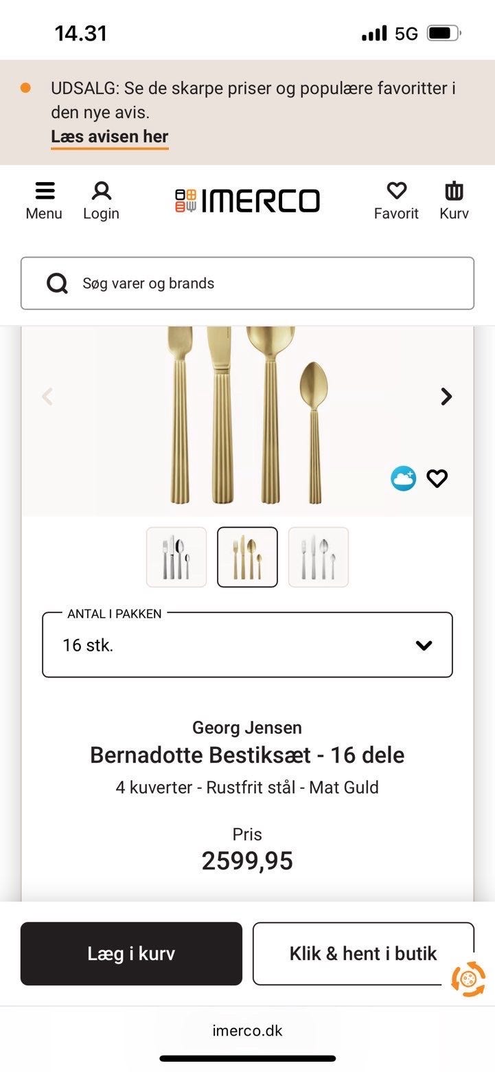
Task: Open the orange cookie settings icon
Action: coord(468,979)
